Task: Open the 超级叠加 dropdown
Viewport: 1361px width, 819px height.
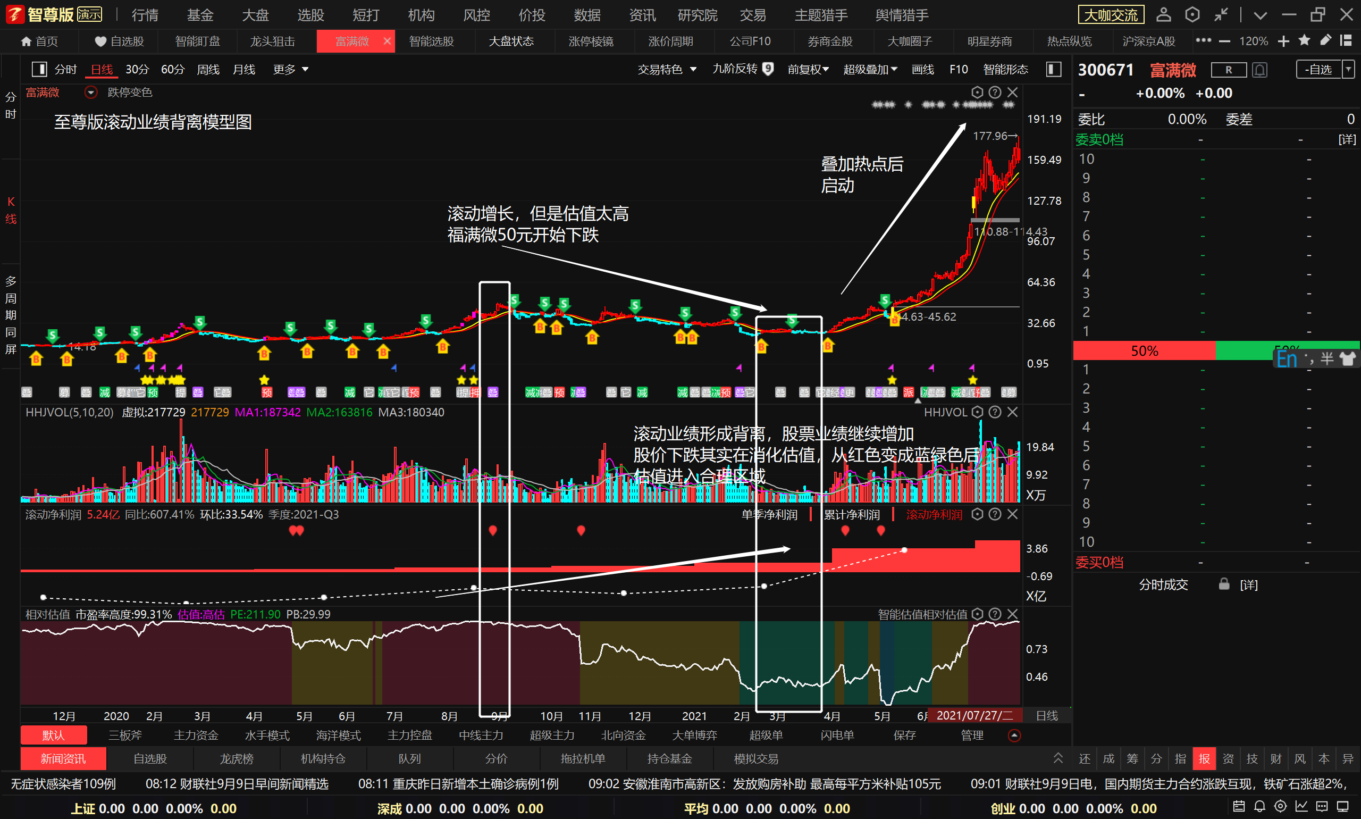Action: [x=870, y=70]
